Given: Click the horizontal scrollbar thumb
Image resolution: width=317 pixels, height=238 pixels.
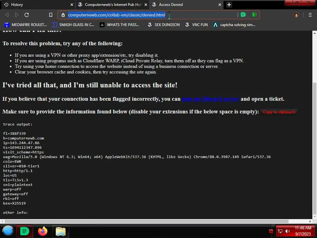Looking at the screenshot, I should pyautogui.click(x=146, y=221).
